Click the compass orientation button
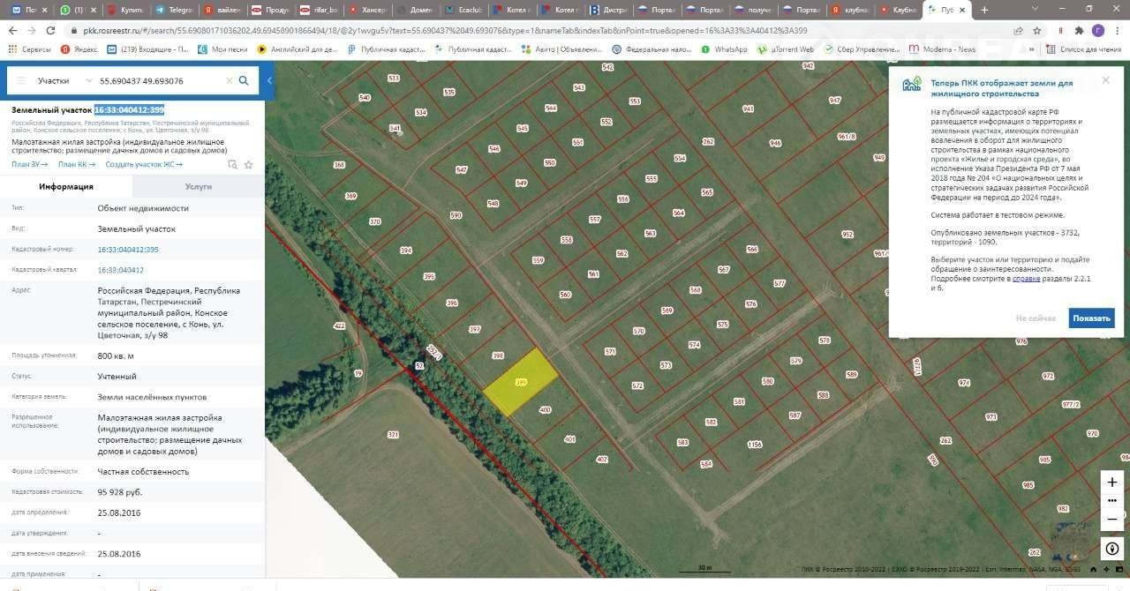Image resolution: width=1130 pixels, height=591 pixels. point(1111,549)
